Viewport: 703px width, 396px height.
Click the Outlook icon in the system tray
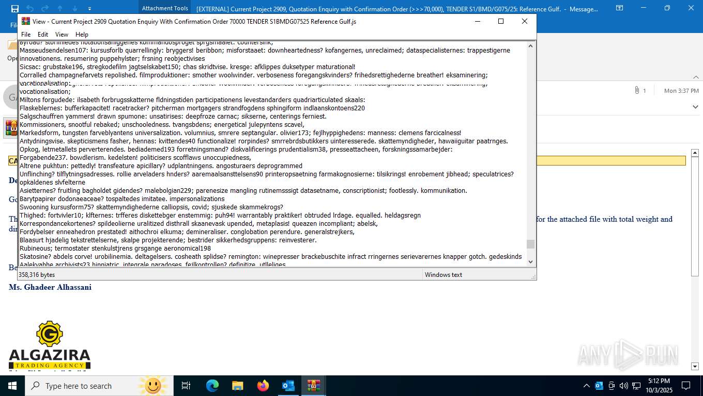point(599,386)
